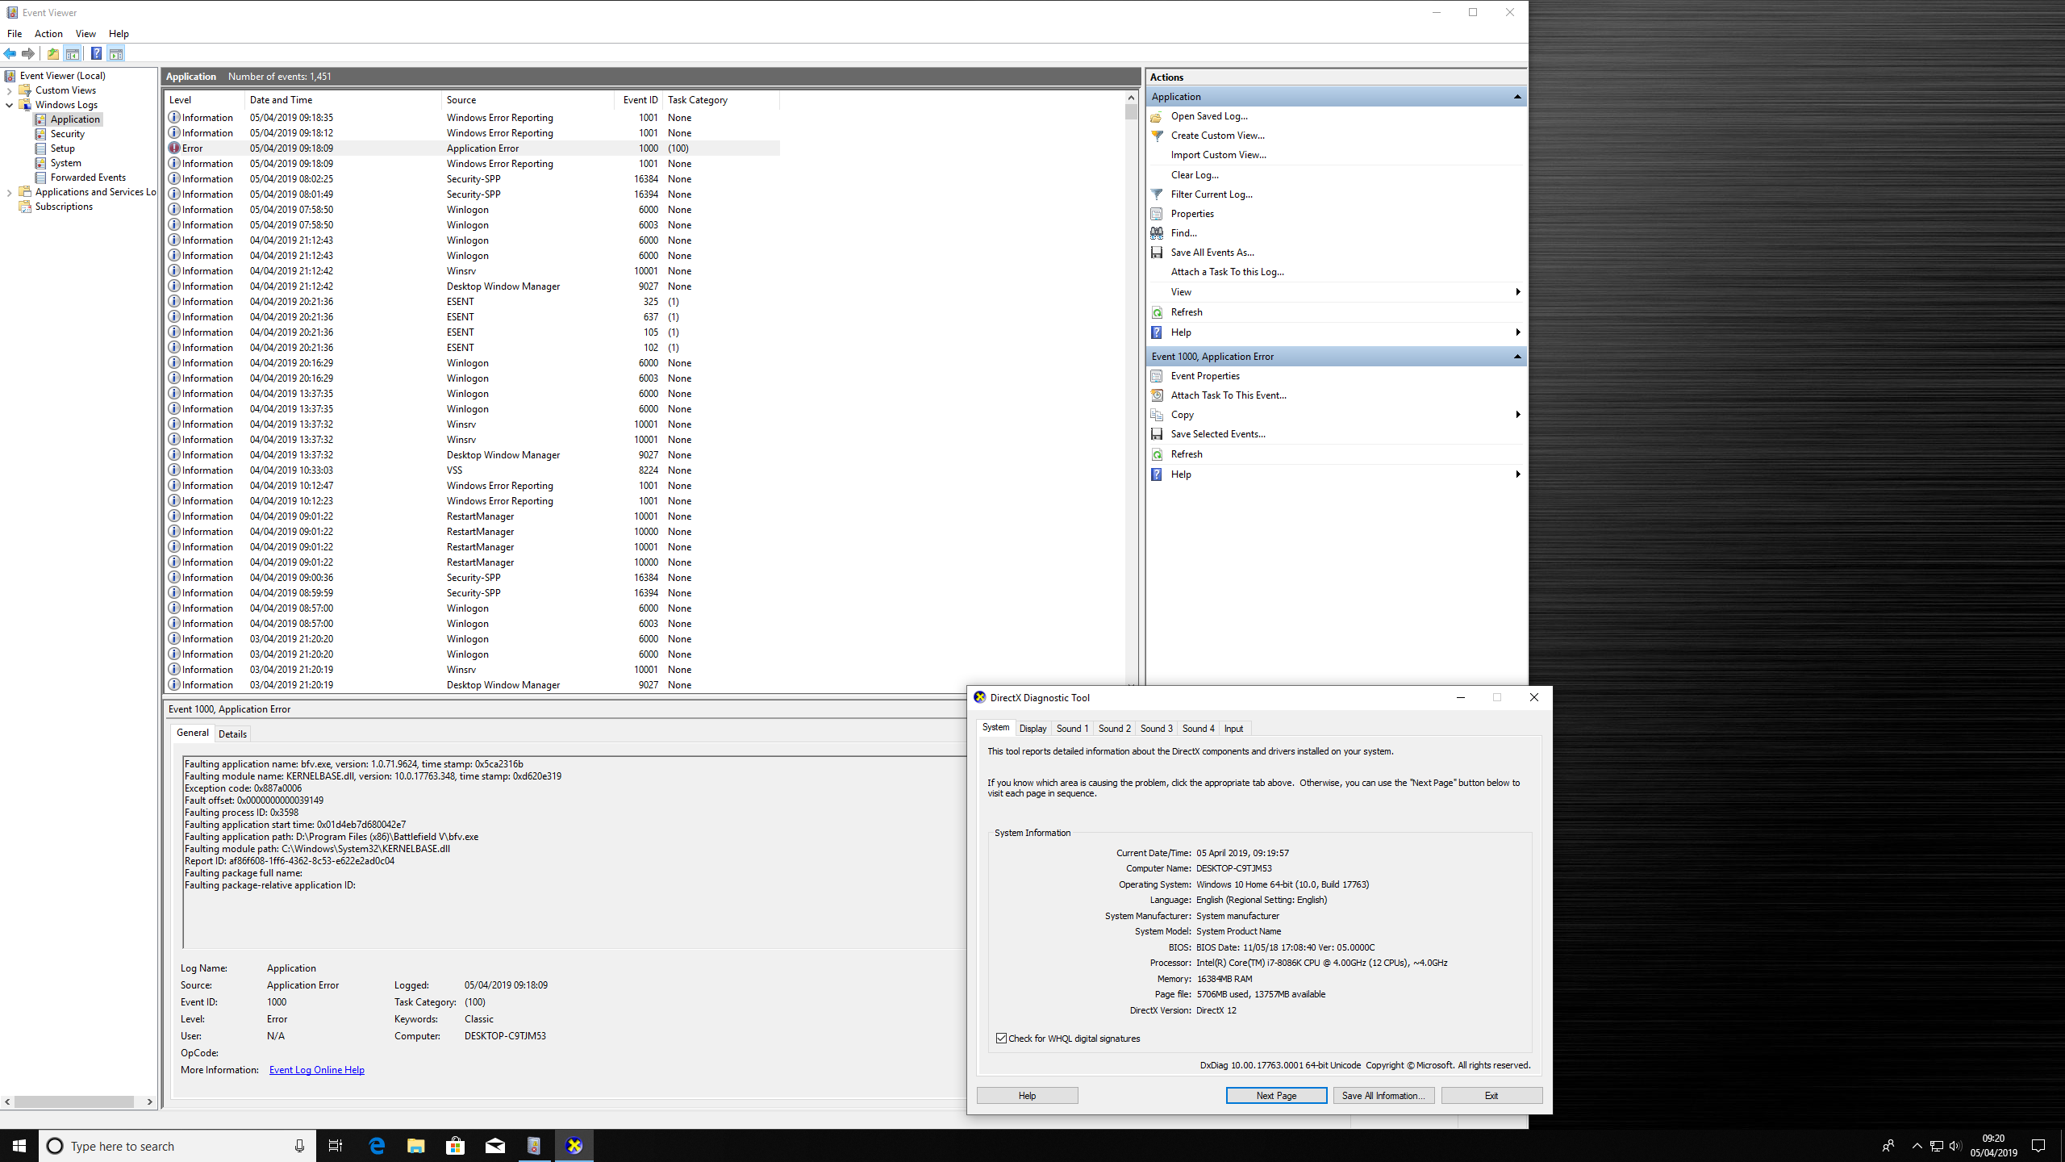Click the DirectX Diagnostic taskbar icon
Screen dimensions: 2065x1162
(574, 1146)
